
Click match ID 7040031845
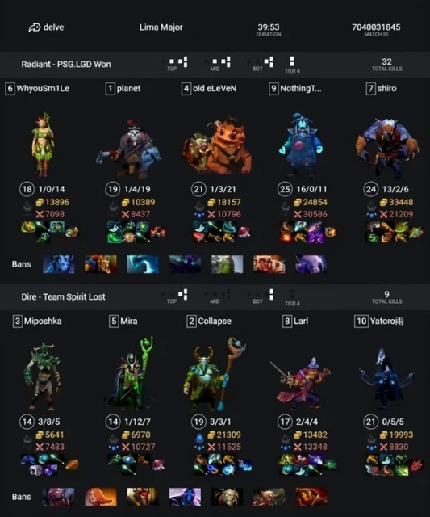pyautogui.click(x=376, y=27)
